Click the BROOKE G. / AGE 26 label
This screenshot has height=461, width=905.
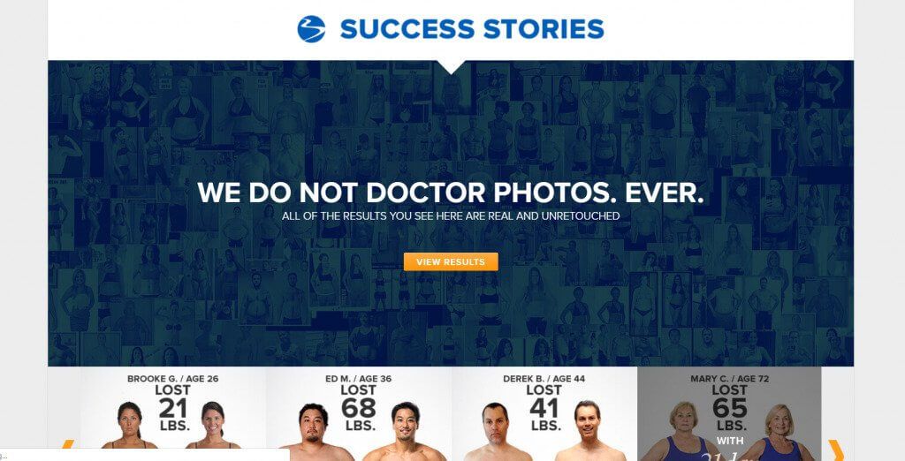coord(172,379)
